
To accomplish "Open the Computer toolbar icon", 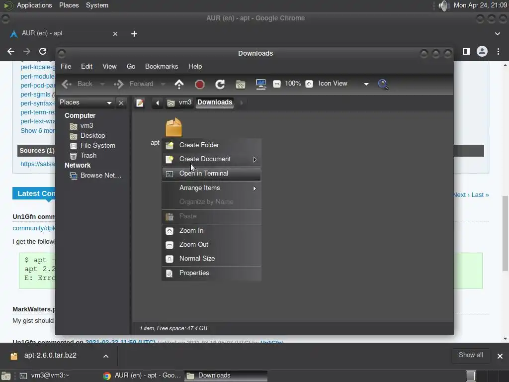I will click(x=260, y=85).
